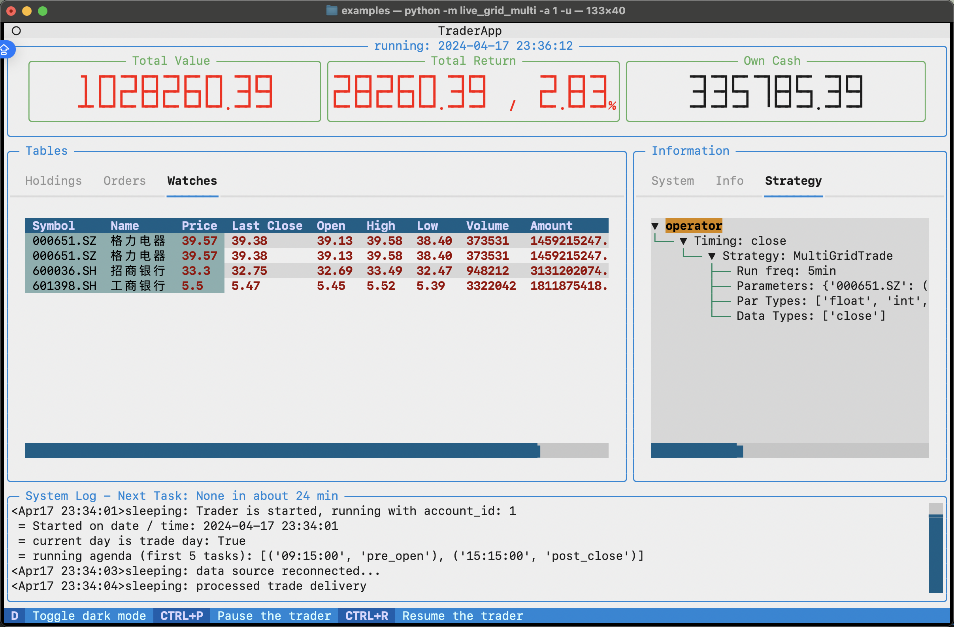Collapse the operator tree node
Screen dimensions: 954x627
tap(655, 226)
